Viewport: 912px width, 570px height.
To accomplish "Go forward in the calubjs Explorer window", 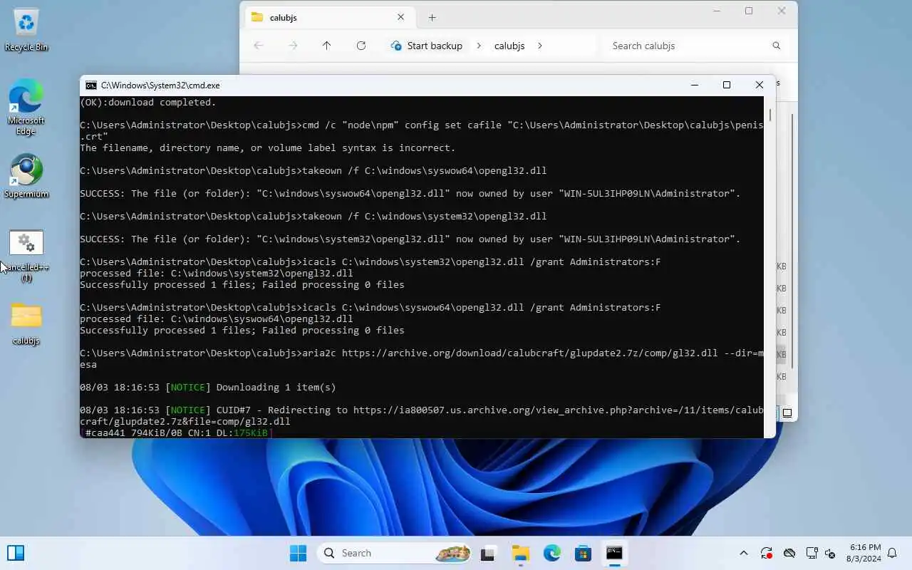I will pos(292,46).
